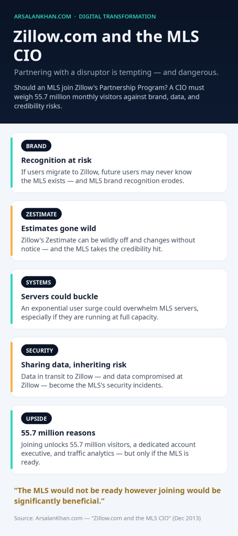Click the source citation at the bottom
Viewport: 238px width, 536px height.
107,518
